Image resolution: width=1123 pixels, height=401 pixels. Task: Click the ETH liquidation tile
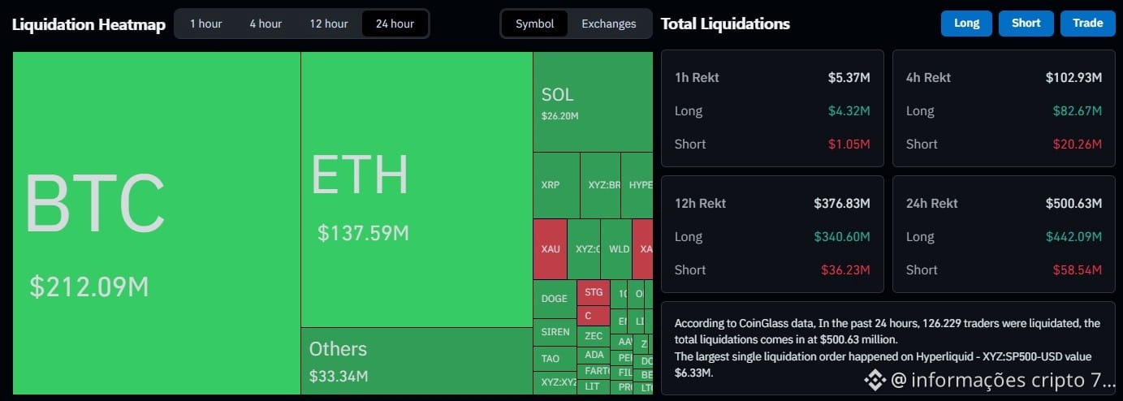[416, 189]
